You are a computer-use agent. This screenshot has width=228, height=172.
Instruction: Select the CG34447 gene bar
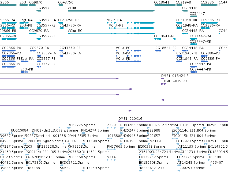(193, 16)
